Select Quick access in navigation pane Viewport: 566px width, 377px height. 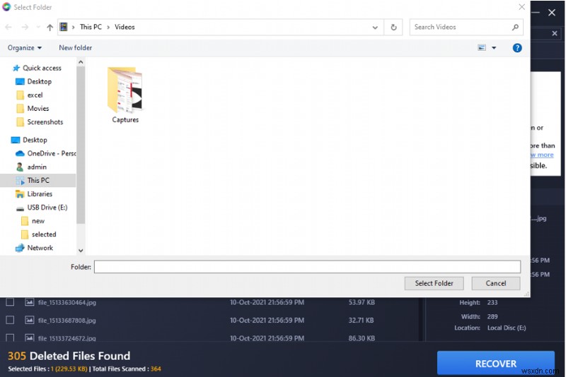pos(42,68)
